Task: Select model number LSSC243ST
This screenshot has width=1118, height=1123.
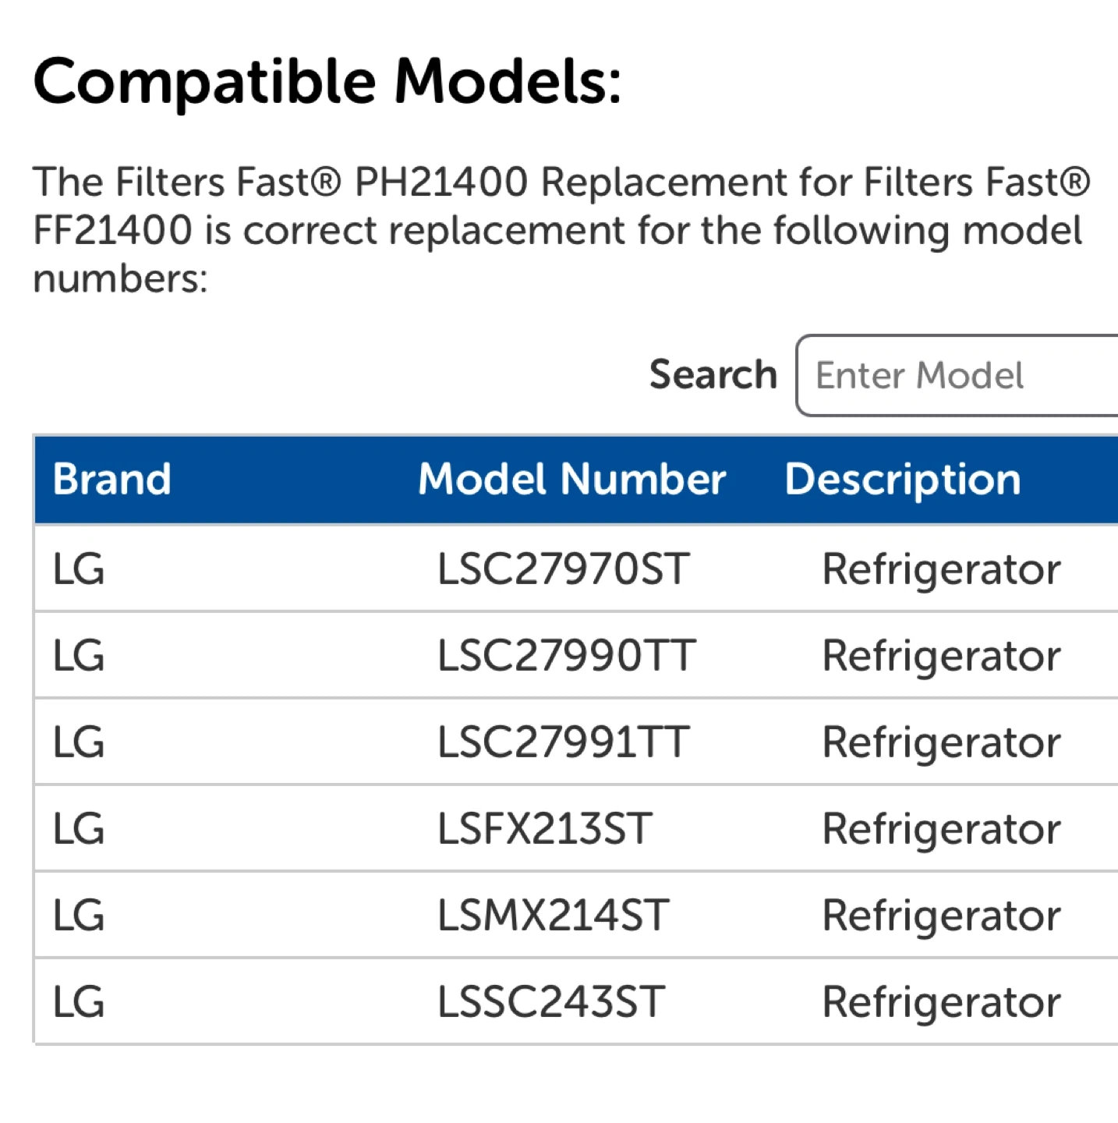Action: click(x=550, y=1001)
